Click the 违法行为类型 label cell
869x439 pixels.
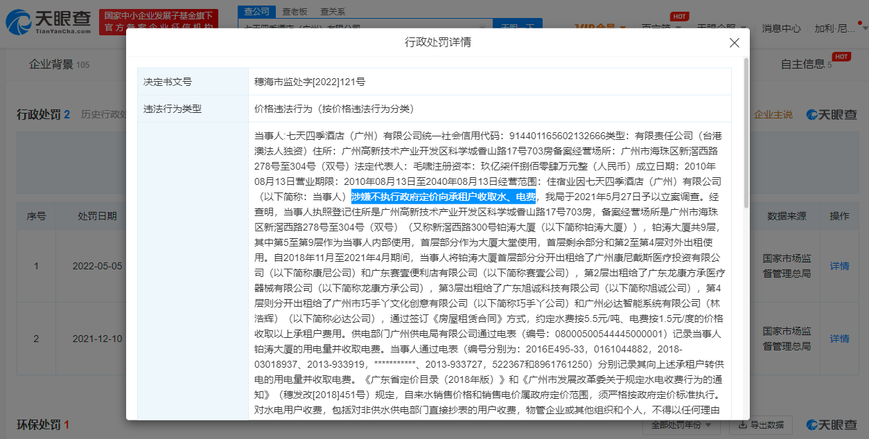click(193, 109)
